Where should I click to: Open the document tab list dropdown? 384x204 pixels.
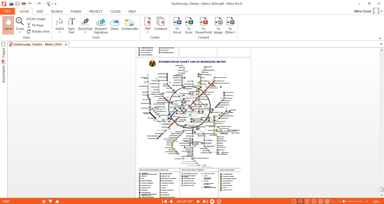pos(381,44)
